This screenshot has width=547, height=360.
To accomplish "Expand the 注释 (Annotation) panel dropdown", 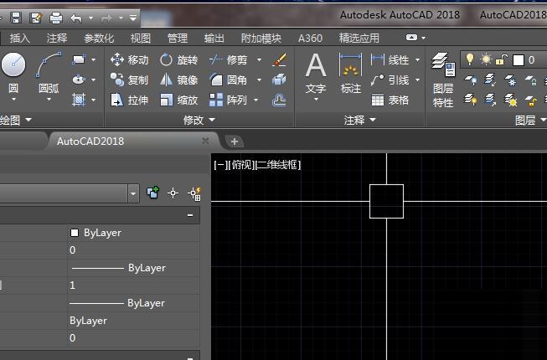I will pos(372,121).
